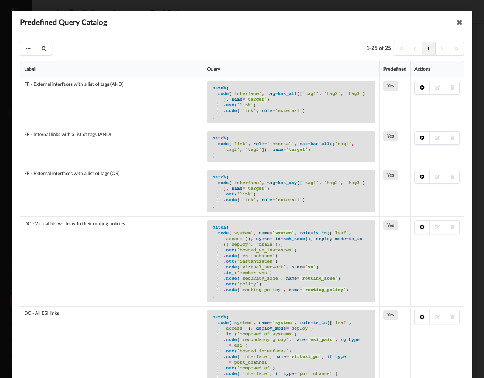Edit the Internal links (AND) query

pyautogui.click(x=437, y=138)
